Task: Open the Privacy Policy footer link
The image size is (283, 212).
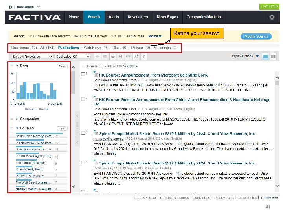Action: [224, 198]
